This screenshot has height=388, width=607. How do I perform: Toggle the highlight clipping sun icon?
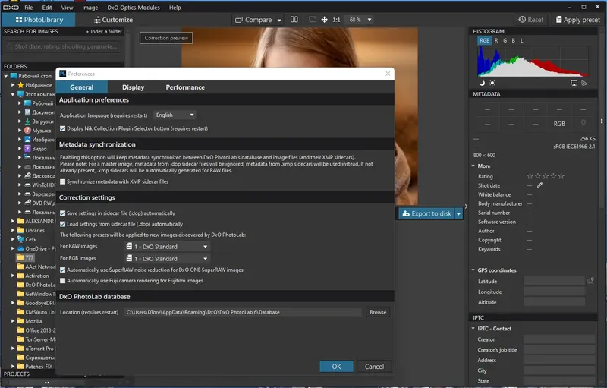pyautogui.click(x=492, y=83)
